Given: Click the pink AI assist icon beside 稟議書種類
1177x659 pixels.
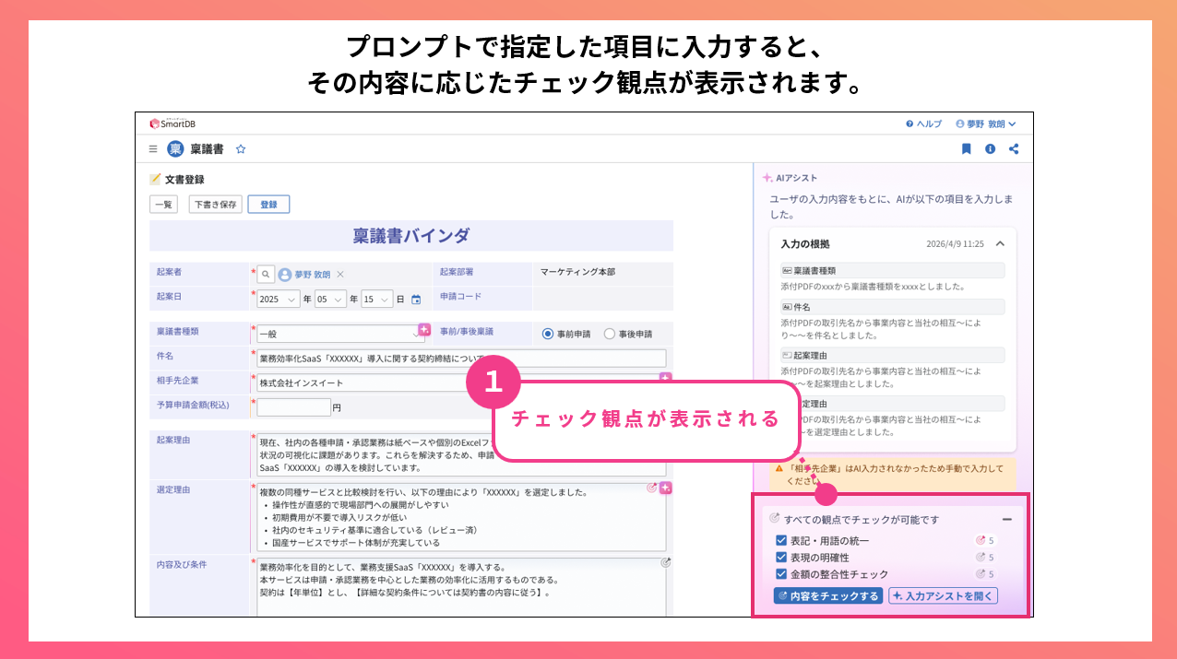Looking at the screenshot, I should pos(424,329).
